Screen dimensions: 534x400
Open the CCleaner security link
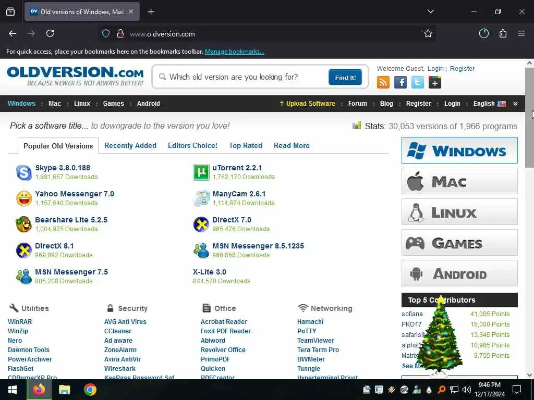[x=117, y=331]
